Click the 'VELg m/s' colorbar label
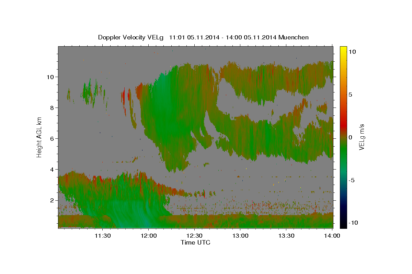Viewport: 412px width, 274px height. point(362,137)
